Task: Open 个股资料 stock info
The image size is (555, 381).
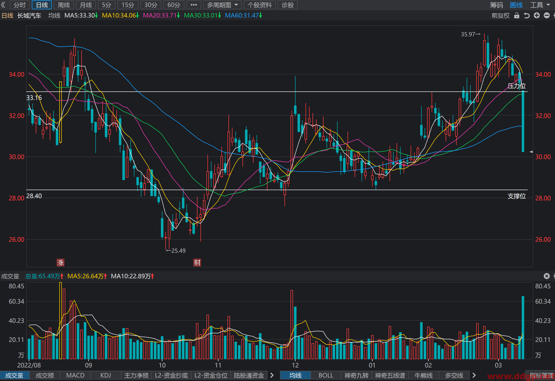Action: click(x=260, y=5)
